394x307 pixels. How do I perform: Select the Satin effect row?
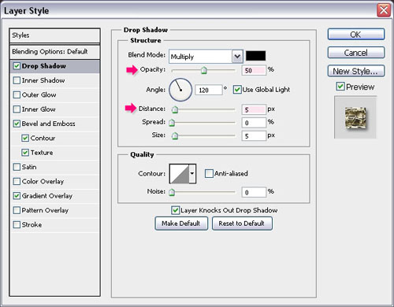55,167
